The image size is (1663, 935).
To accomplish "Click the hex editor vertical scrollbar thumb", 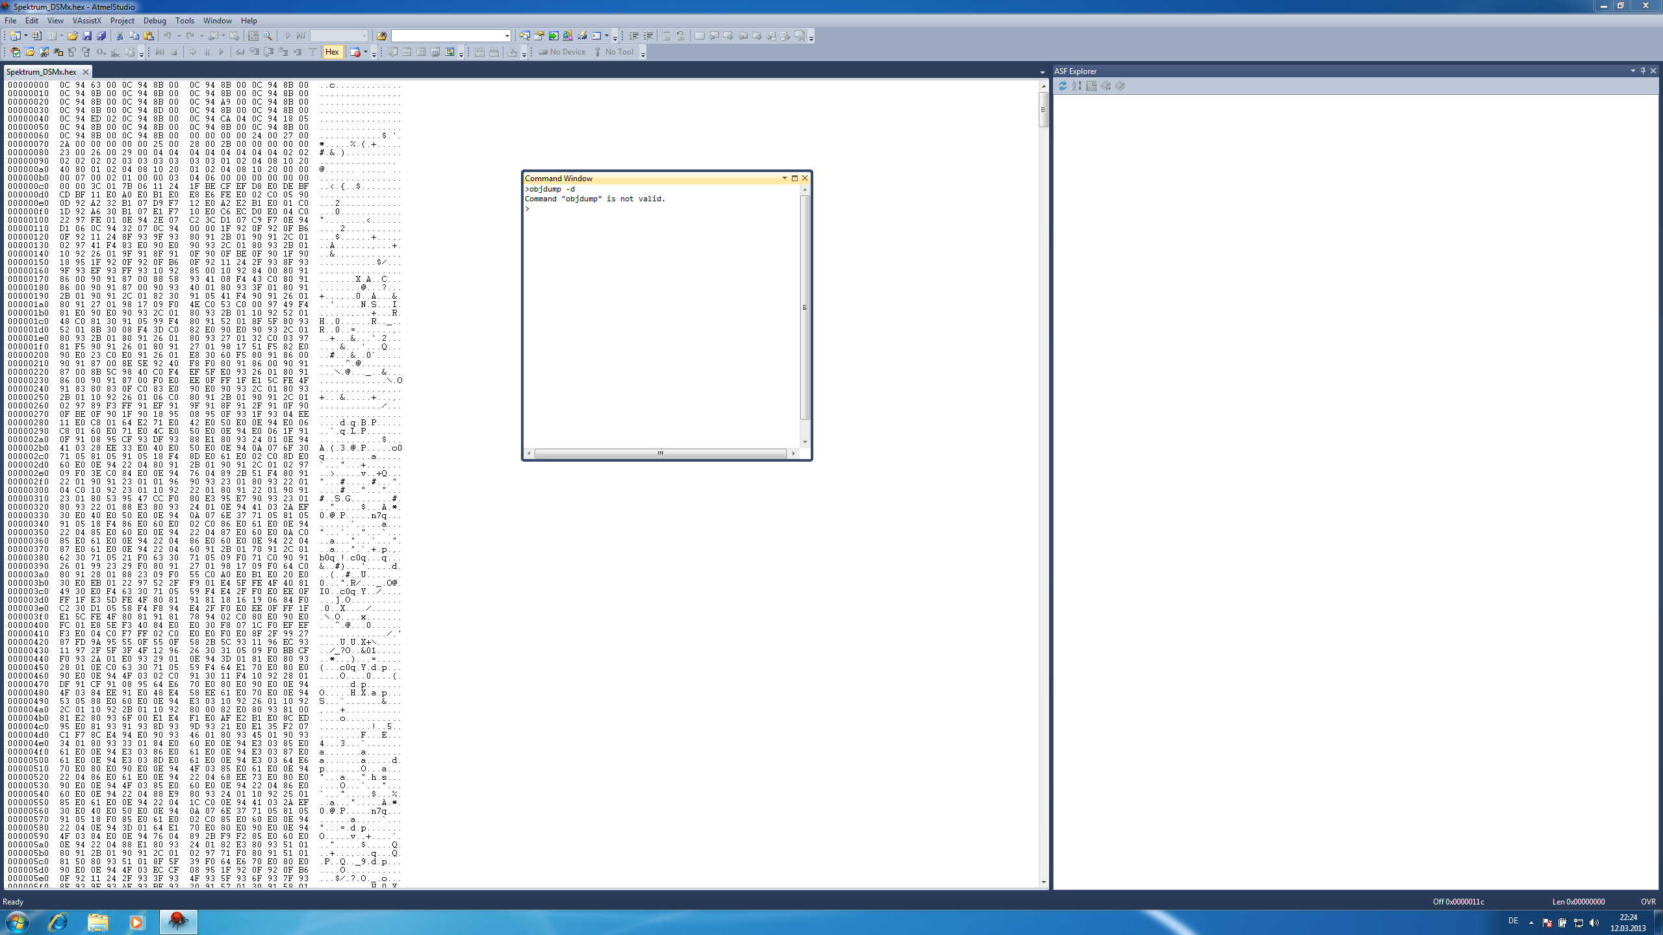I will (1043, 109).
